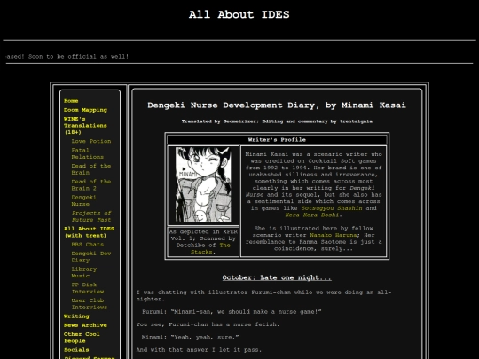Select Dead of the Brain 2
The height and width of the screenshot is (359, 479).
(91, 185)
